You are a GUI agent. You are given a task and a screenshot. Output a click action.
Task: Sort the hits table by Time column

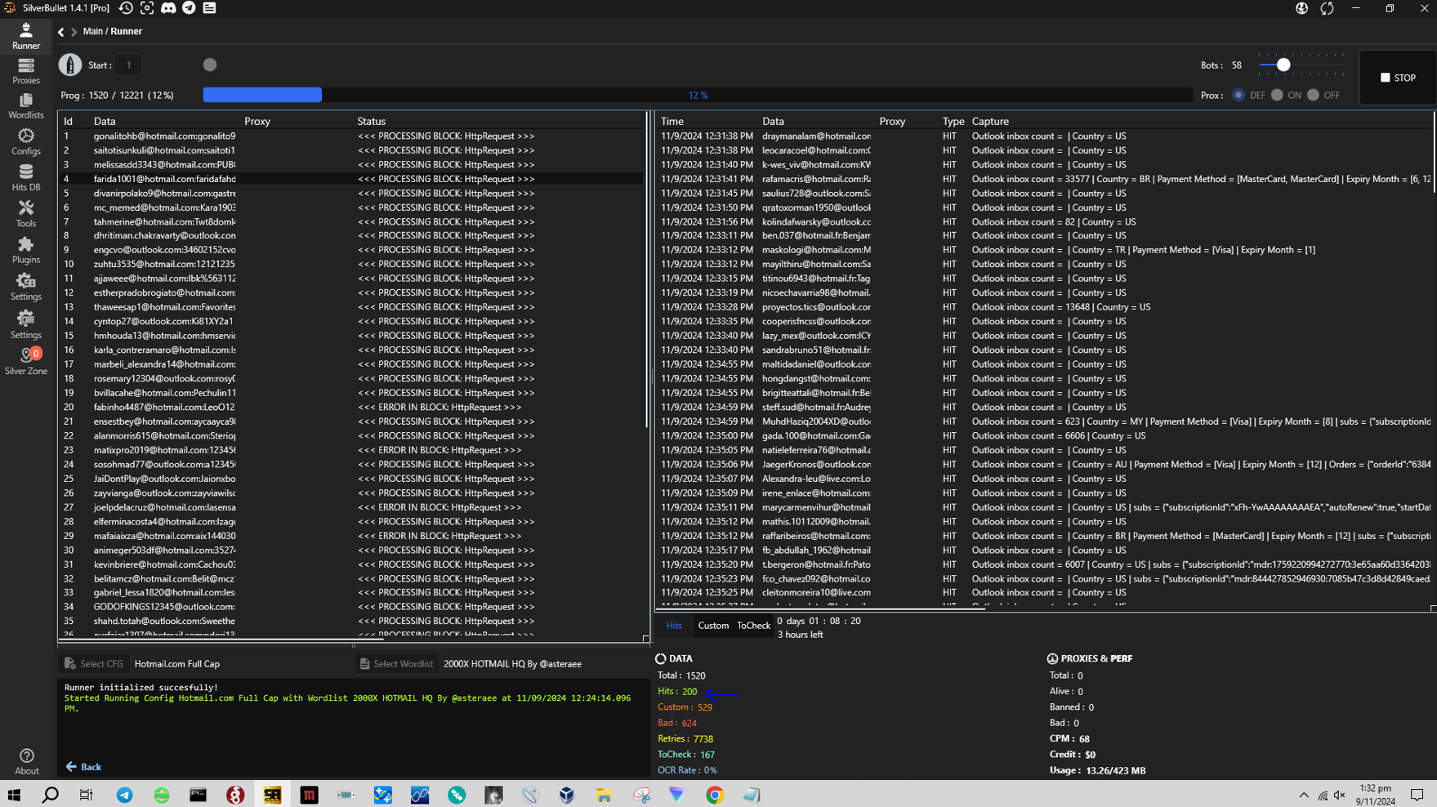(x=672, y=121)
